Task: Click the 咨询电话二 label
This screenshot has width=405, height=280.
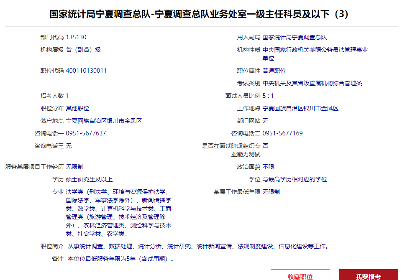Action: [x=246, y=133]
